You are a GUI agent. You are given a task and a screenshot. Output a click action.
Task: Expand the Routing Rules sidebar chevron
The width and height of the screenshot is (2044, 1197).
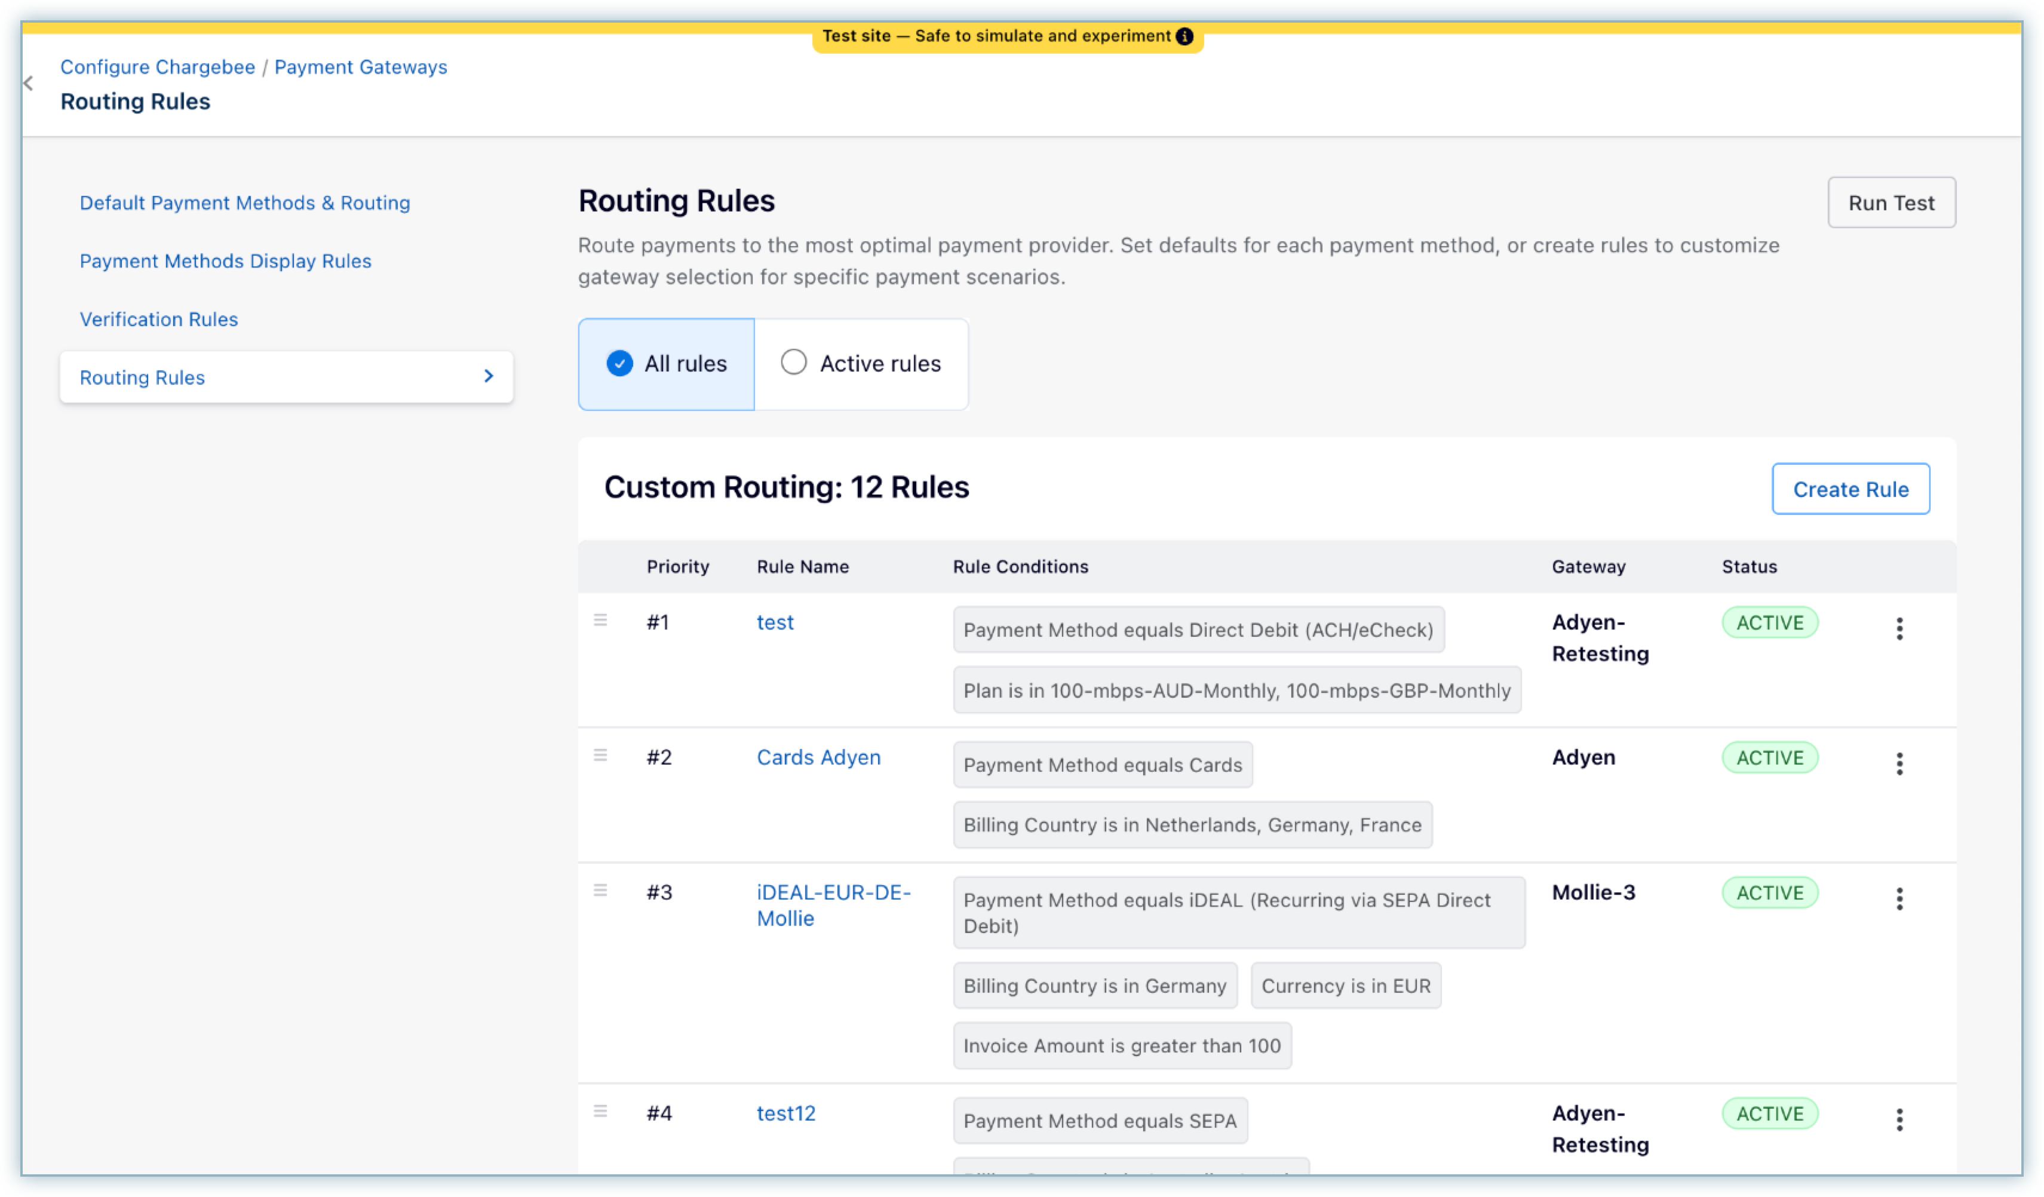point(488,376)
